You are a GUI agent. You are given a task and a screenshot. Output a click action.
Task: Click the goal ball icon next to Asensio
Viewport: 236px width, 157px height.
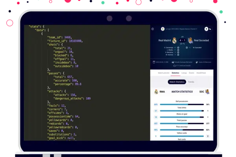tap(178, 55)
